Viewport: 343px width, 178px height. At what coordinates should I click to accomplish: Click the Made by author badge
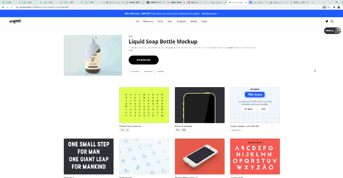(x=332, y=31)
